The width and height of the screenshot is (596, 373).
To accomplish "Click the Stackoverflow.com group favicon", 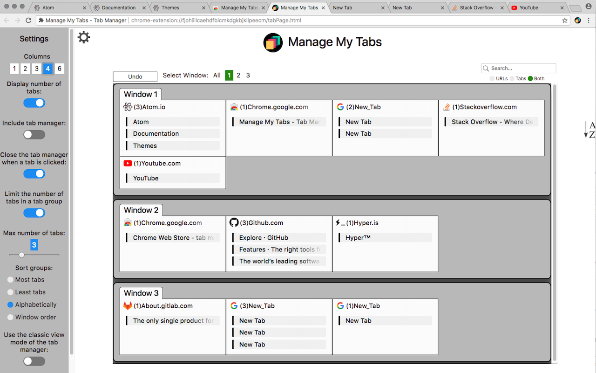I will pyautogui.click(x=447, y=107).
